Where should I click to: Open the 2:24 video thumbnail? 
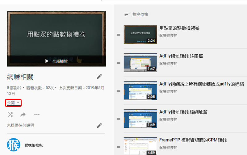tap(140, 35)
